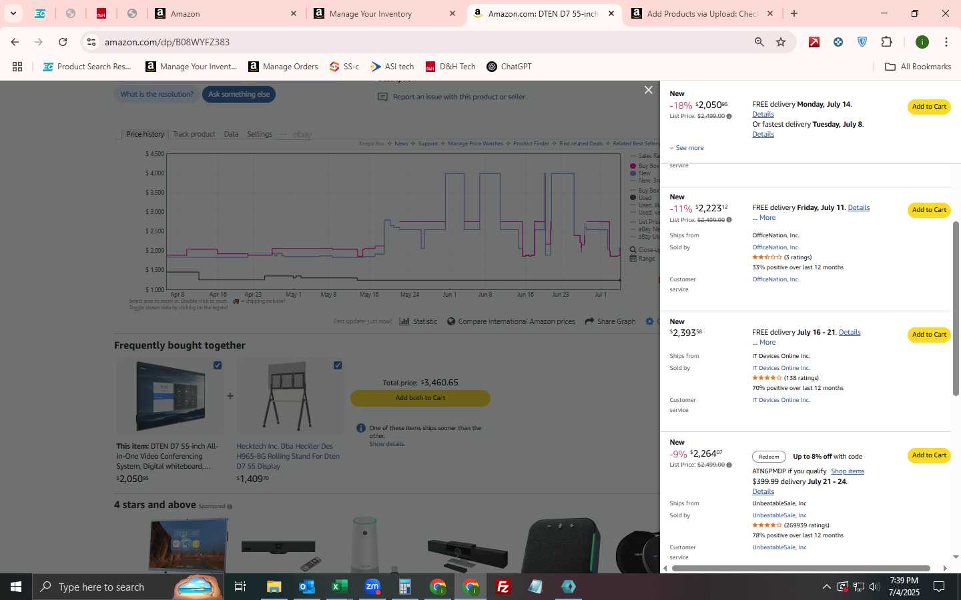
Task: Switch to the pinned D&H tab
Action: (x=101, y=13)
